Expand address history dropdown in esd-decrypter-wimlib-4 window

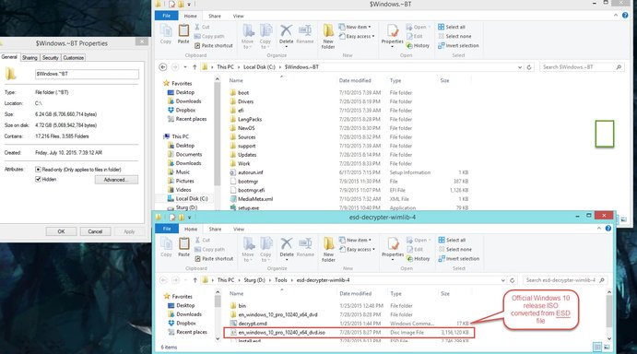pos(503,280)
